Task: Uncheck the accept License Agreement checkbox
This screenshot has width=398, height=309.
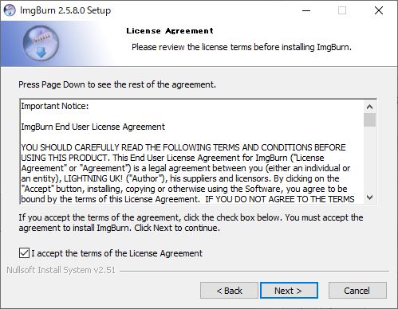Action: pyautogui.click(x=24, y=253)
